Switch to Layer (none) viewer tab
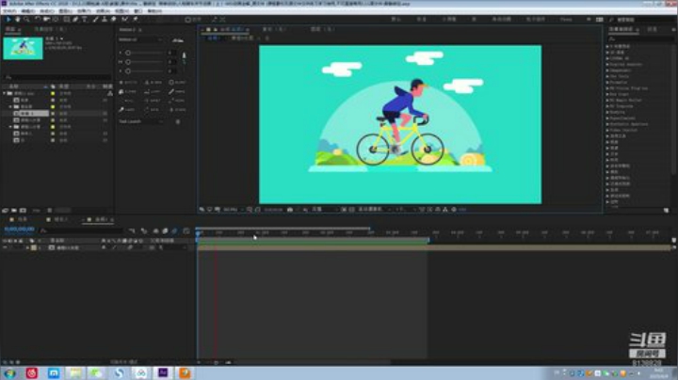678x380 pixels. click(x=323, y=29)
